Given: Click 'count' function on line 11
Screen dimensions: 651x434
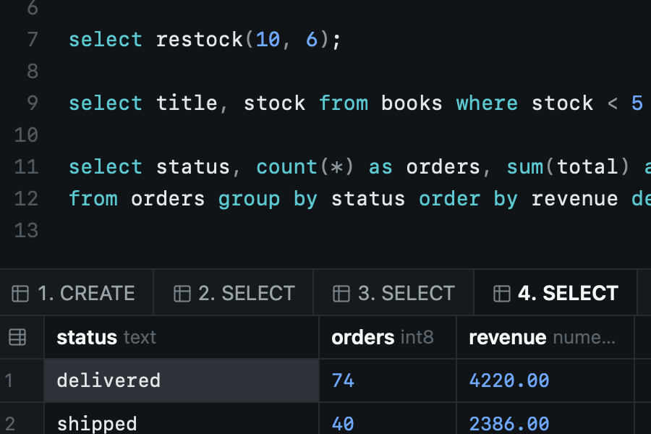Looking at the screenshot, I should click(x=287, y=167).
